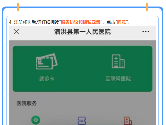166x125 pixels.
Task: Close the hospital mini program page
Action: [16, 32]
